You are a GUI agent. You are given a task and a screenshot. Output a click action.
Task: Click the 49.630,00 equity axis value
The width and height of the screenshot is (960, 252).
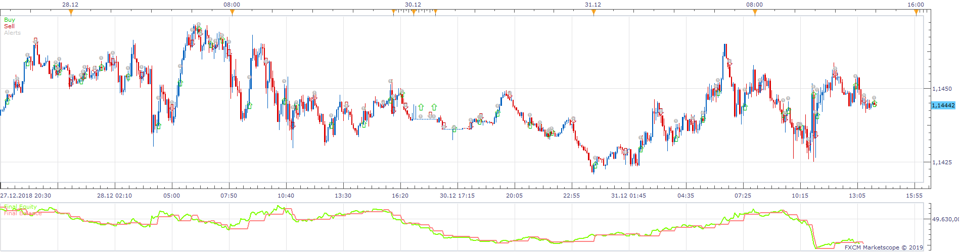pos(946,219)
